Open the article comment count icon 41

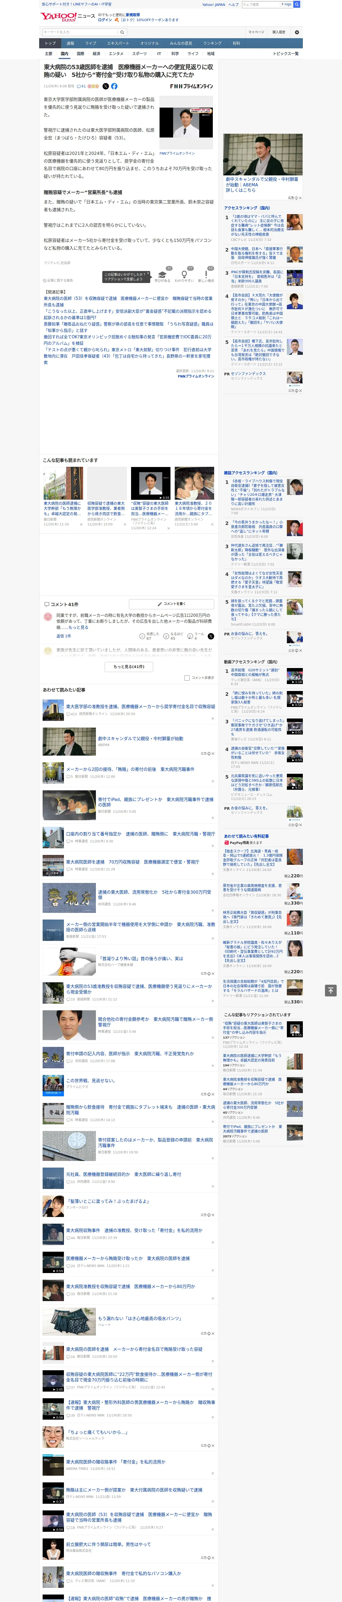click(x=81, y=87)
